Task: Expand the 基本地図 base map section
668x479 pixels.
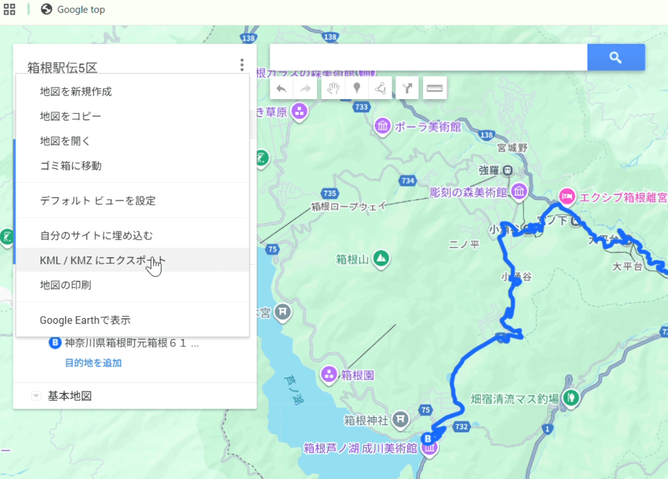Action: (x=36, y=396)
